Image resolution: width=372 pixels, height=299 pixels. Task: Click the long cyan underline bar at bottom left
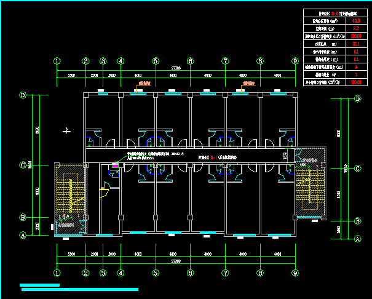[79, 289]
